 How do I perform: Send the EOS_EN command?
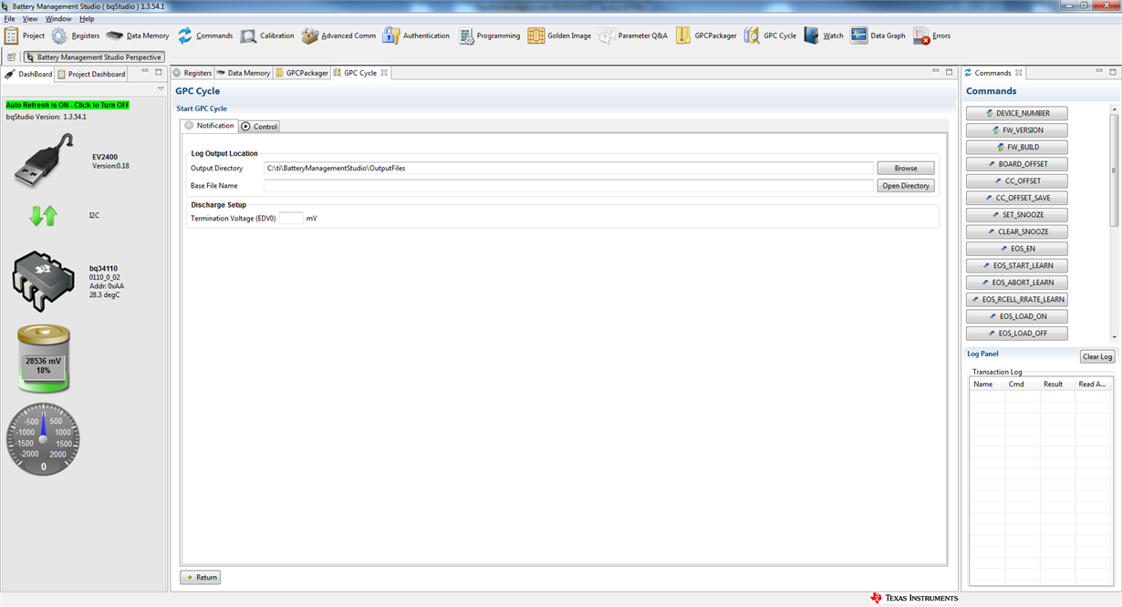(1016, 248)
